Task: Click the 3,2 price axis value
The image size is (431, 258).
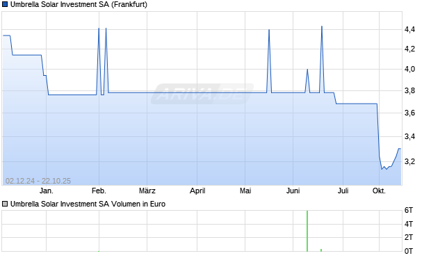Action: (x=409, y=162)
